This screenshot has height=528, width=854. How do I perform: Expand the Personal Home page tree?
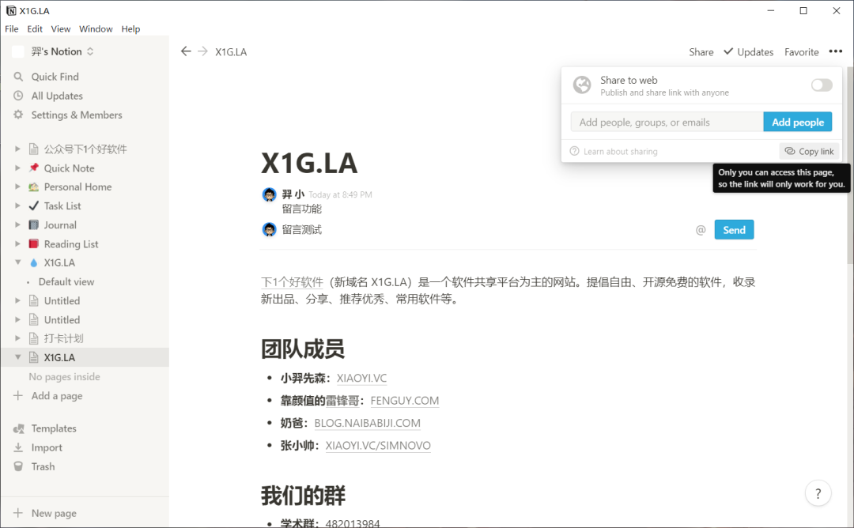click(17, 187)
